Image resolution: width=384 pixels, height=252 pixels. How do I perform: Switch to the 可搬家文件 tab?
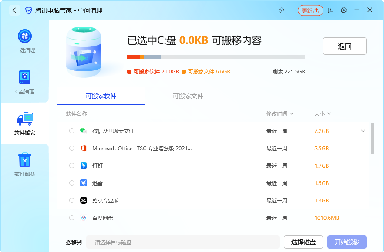click(x=188, y=96)
